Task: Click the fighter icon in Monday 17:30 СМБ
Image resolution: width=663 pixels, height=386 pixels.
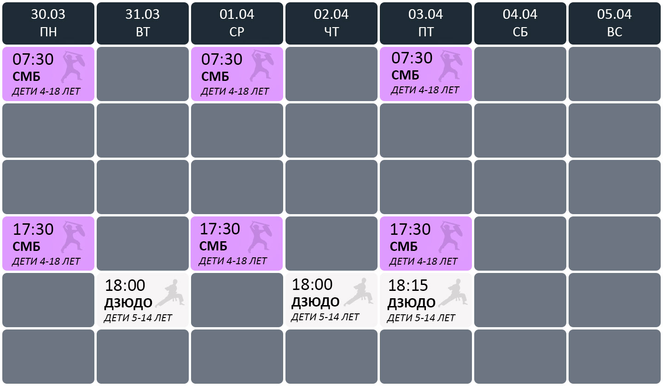Action: (72, 237)
